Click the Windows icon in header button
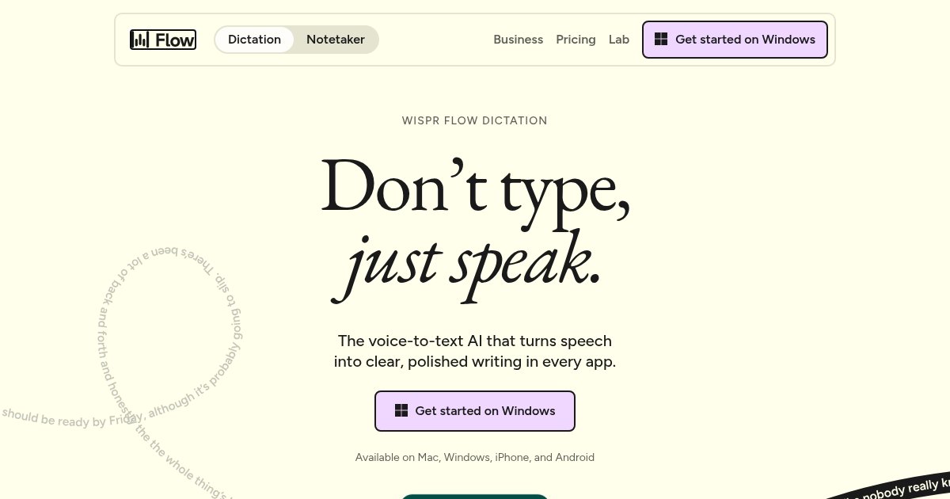Screen dimensions: 950x499 pyautogui.click(x=661, y=40)
